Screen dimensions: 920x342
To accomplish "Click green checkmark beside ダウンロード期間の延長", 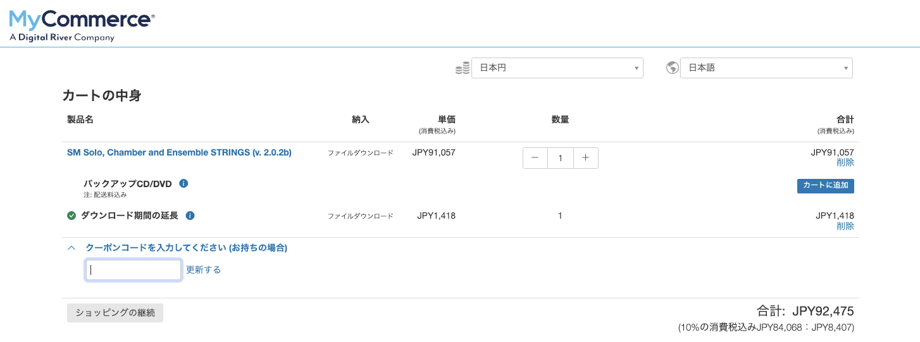I will pyautogui.click(x=71, y=216).
